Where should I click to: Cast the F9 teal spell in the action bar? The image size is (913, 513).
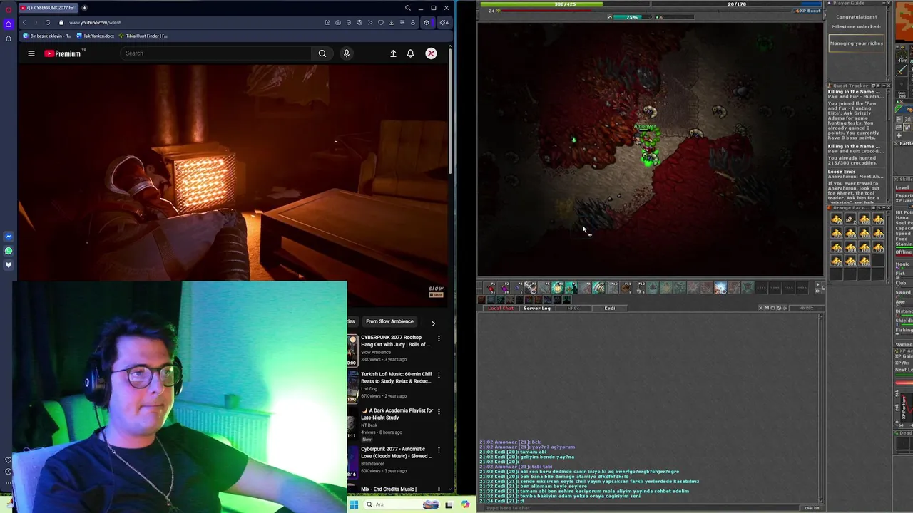[598, 287]
